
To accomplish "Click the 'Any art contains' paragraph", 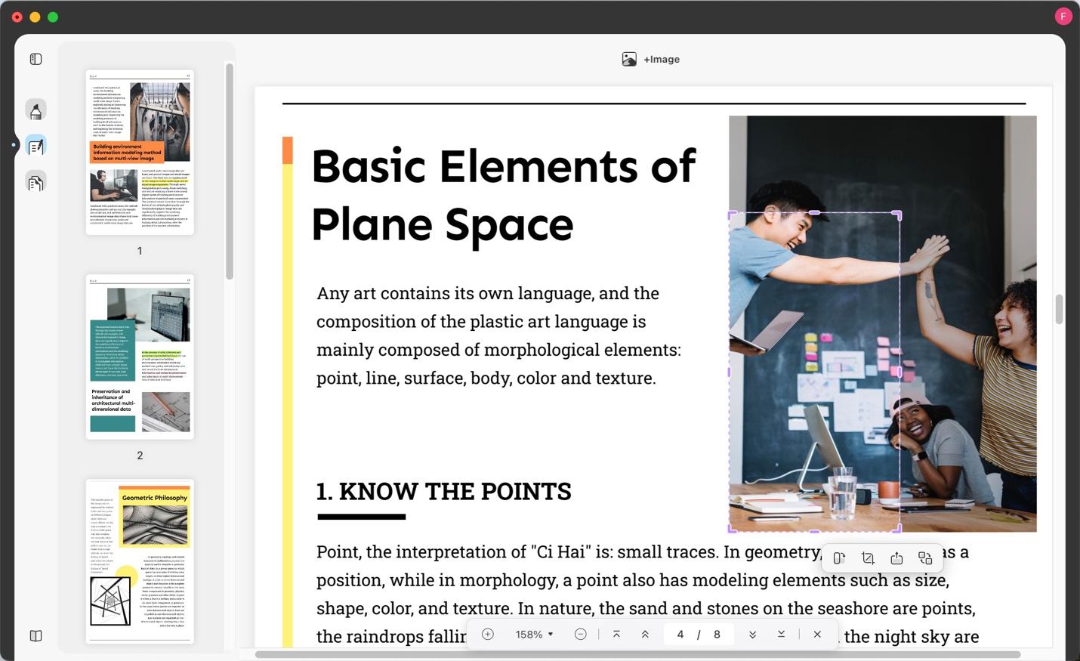I will 498,335.
